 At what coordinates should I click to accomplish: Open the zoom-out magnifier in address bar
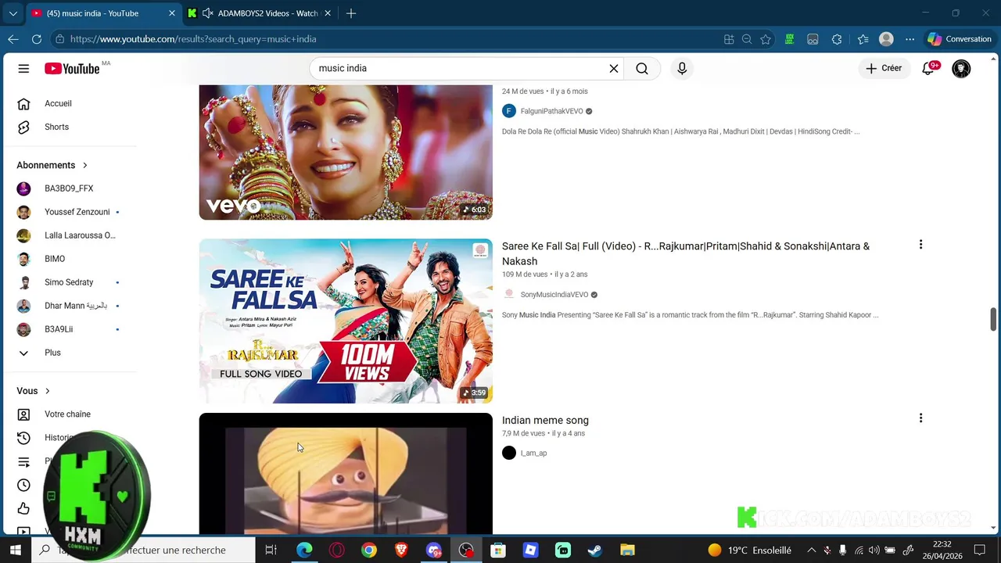[747, 39]
